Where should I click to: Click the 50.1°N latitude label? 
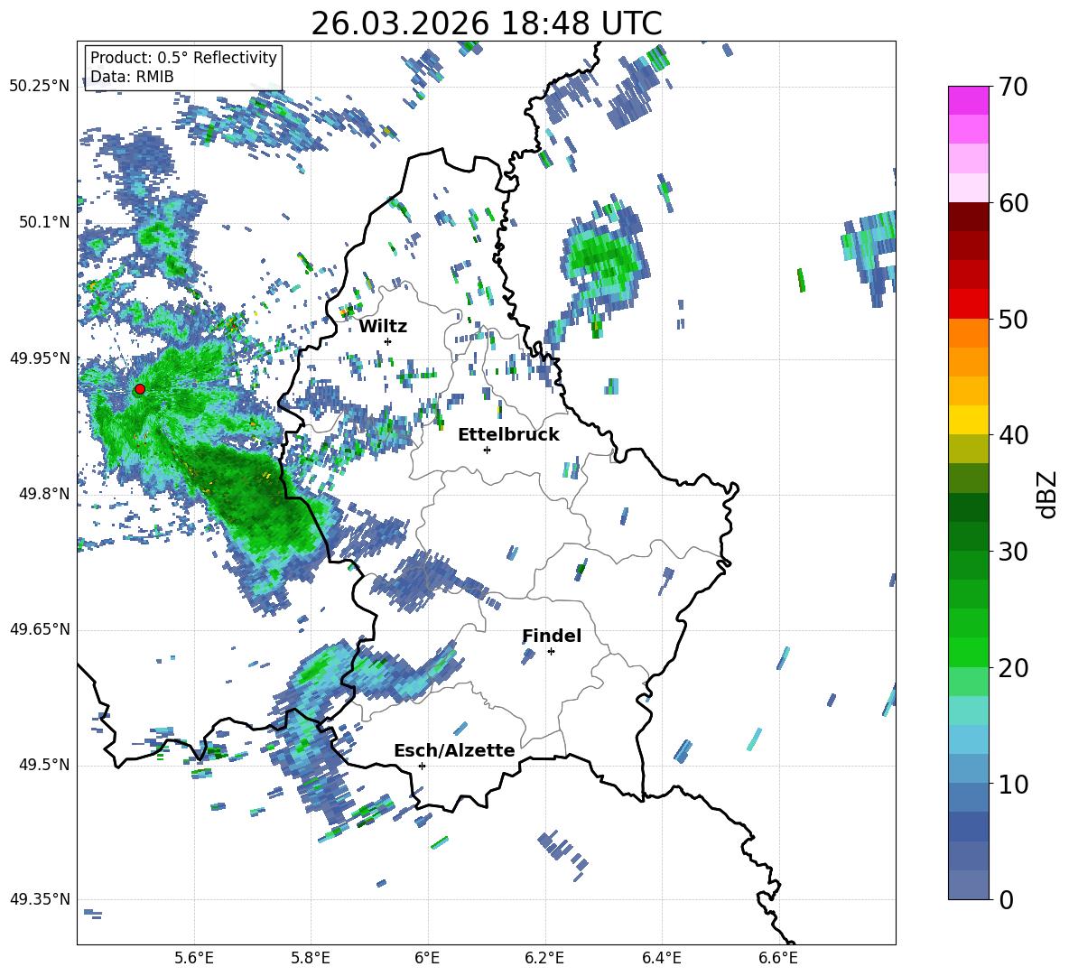pos(44,222)
